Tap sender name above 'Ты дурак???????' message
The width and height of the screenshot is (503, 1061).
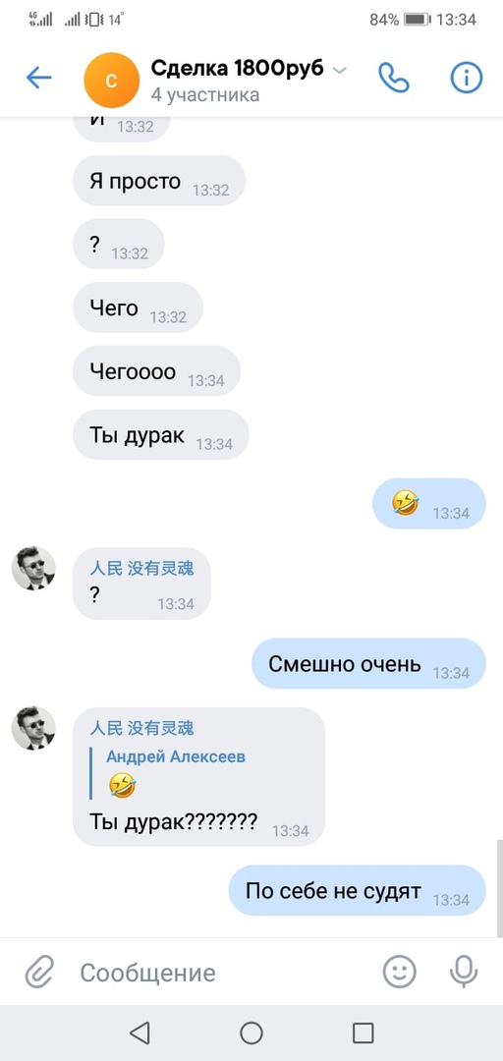coord(141,728)
